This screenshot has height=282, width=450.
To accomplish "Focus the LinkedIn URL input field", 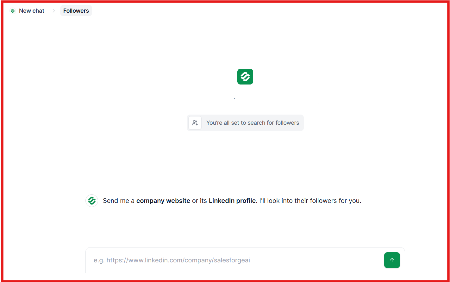I will tap(222, 260).
